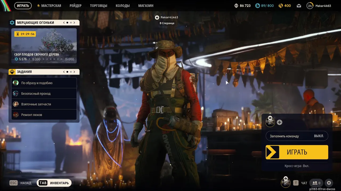
Task: Open chat with the T ЧАТ button
Action: point(300,183)
